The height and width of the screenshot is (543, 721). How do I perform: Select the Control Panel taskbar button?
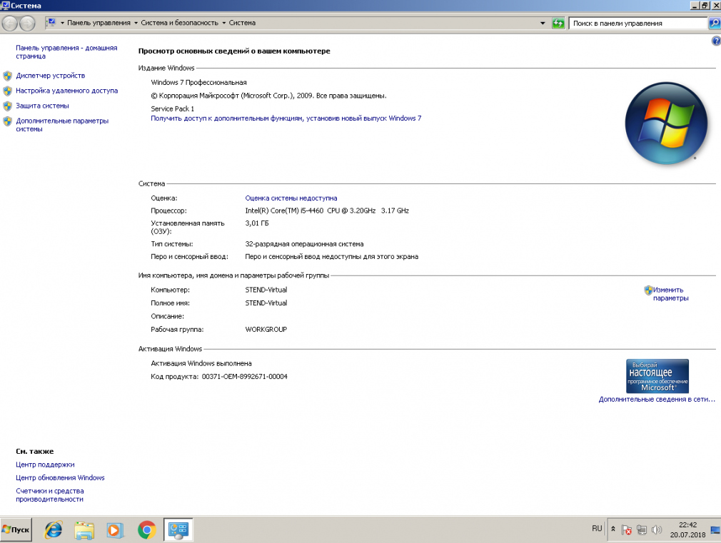point(178,530)
